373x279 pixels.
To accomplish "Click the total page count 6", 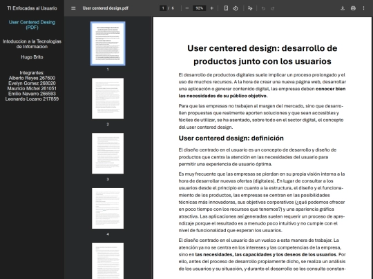I will (173, 8).
